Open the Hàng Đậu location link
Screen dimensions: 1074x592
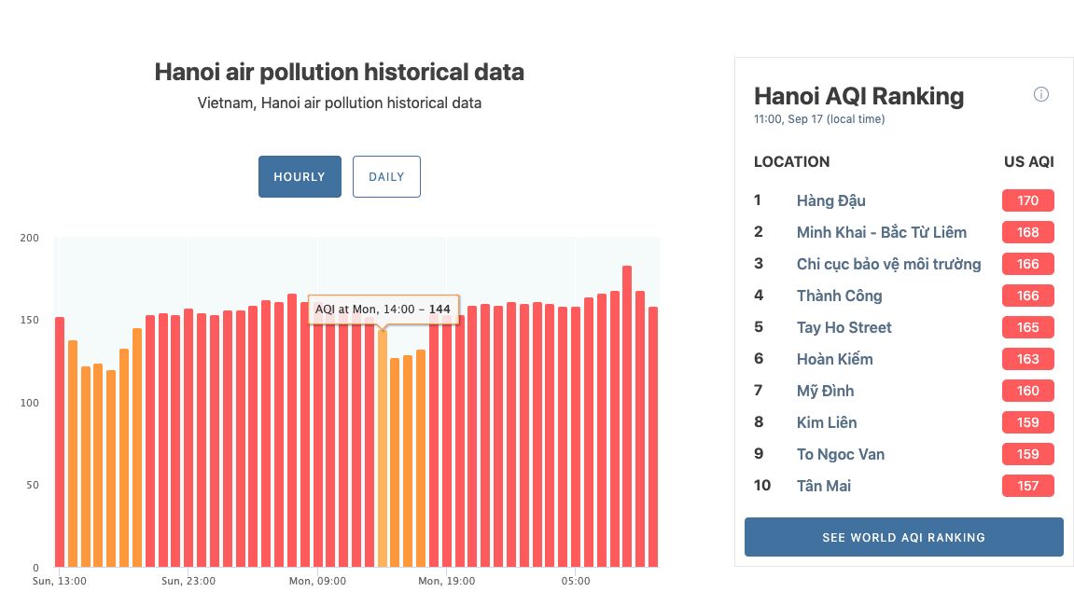tap(830, 200)
